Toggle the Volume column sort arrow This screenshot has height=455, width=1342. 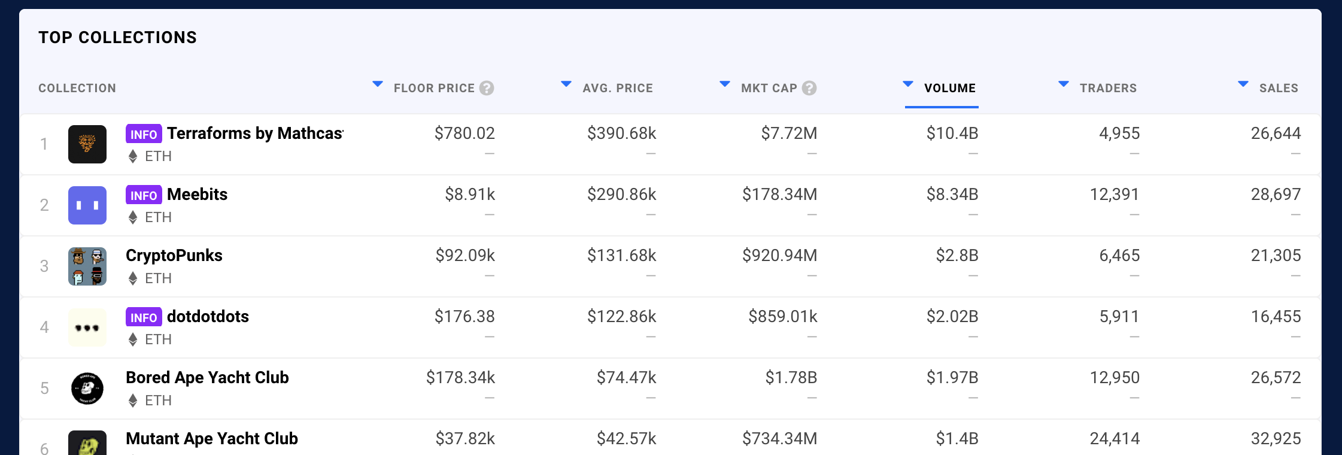coord(908,84)
